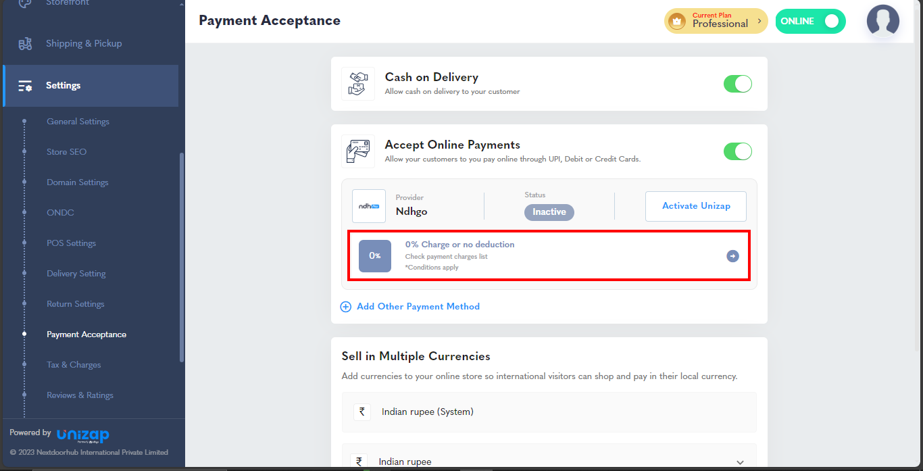This screenshot has width=923, height=471.
Task: Click the Accept Online Payments card icon
Action: 358,151
